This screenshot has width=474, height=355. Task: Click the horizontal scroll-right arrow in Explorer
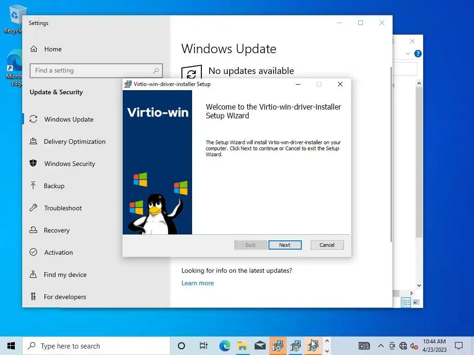pyautogui.click(x=411, y=293)
